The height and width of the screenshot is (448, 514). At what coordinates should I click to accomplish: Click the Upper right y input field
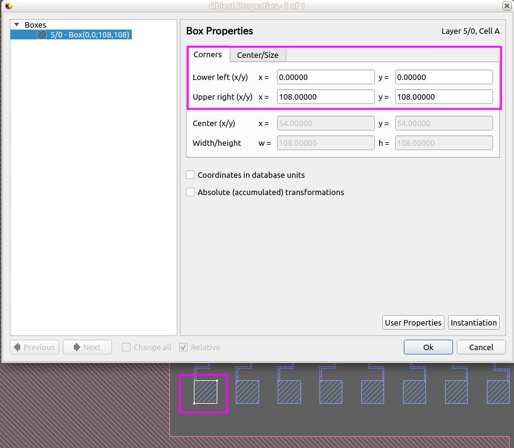(443, 97)
